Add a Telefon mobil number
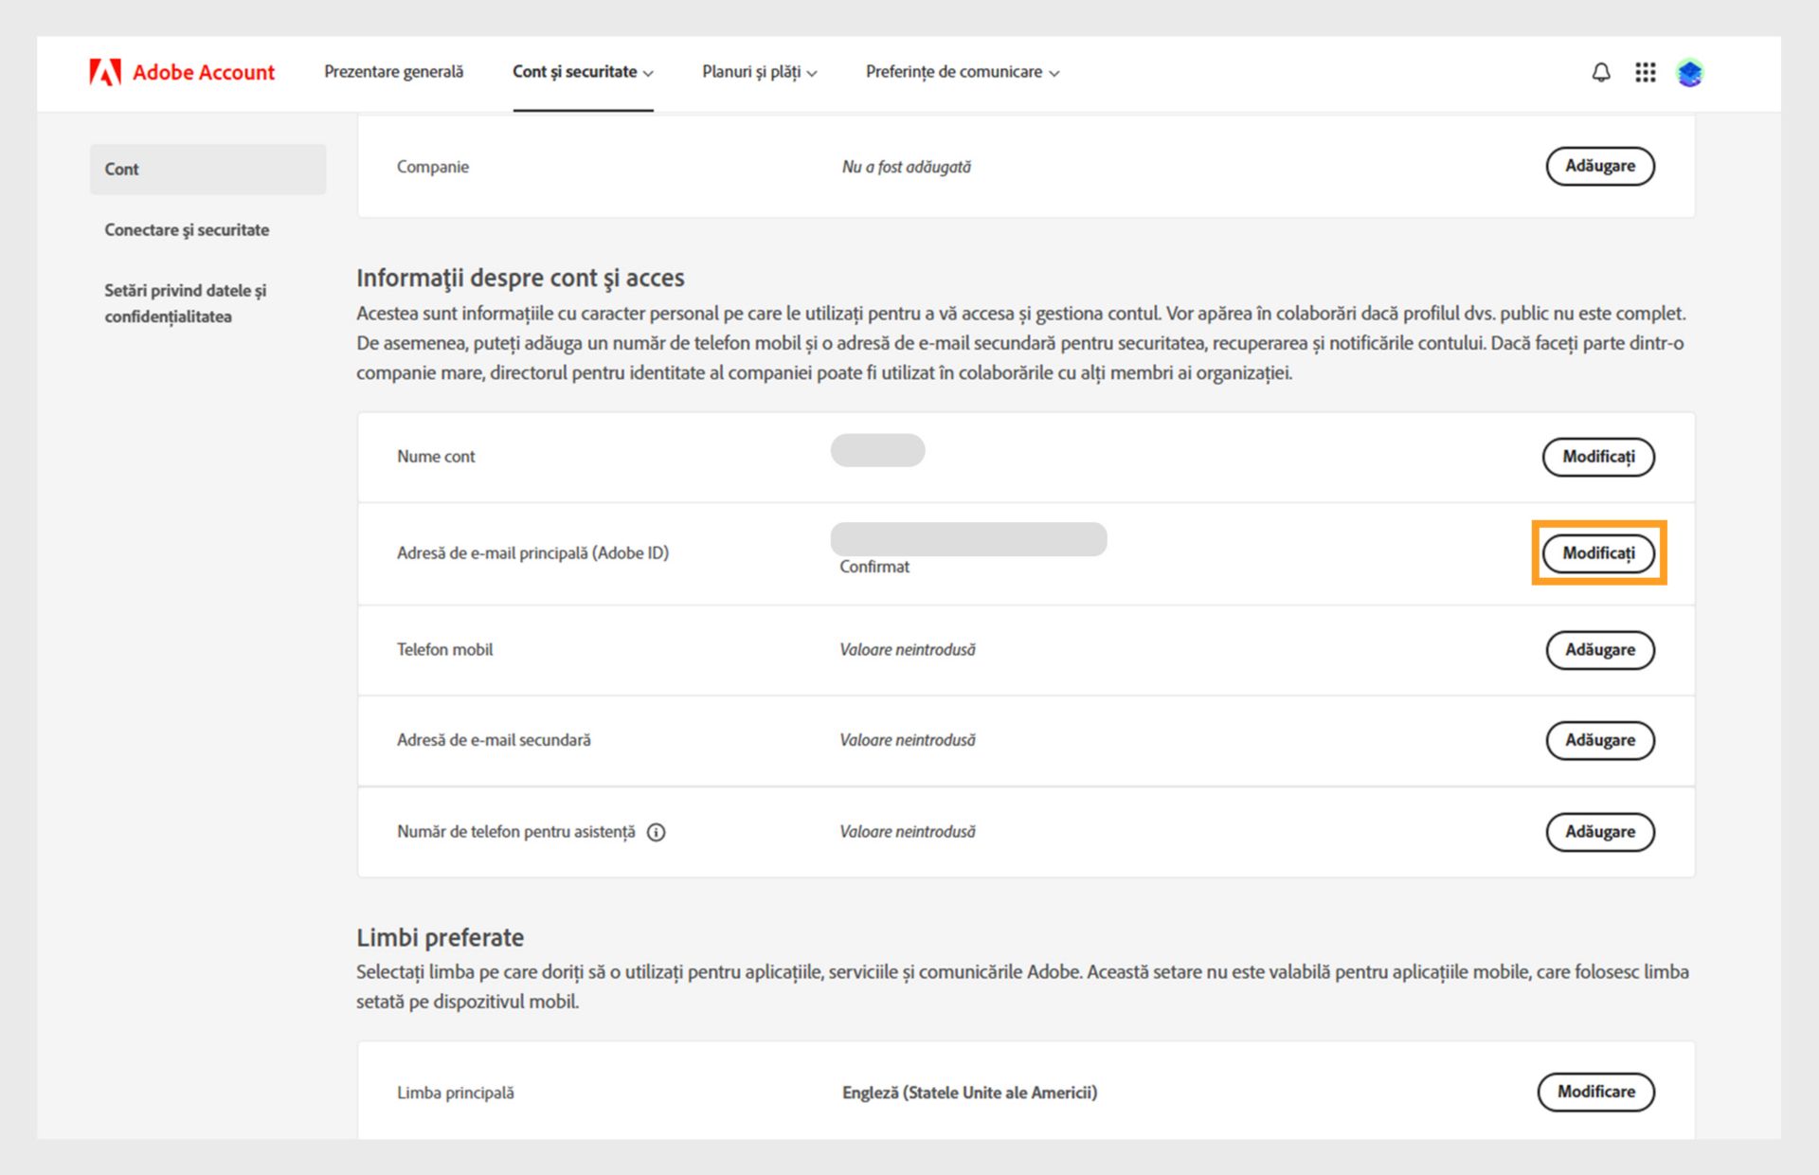The height and width of the screenshot is (1175, 1819). pyautogui.click(x=1599, y=650)
